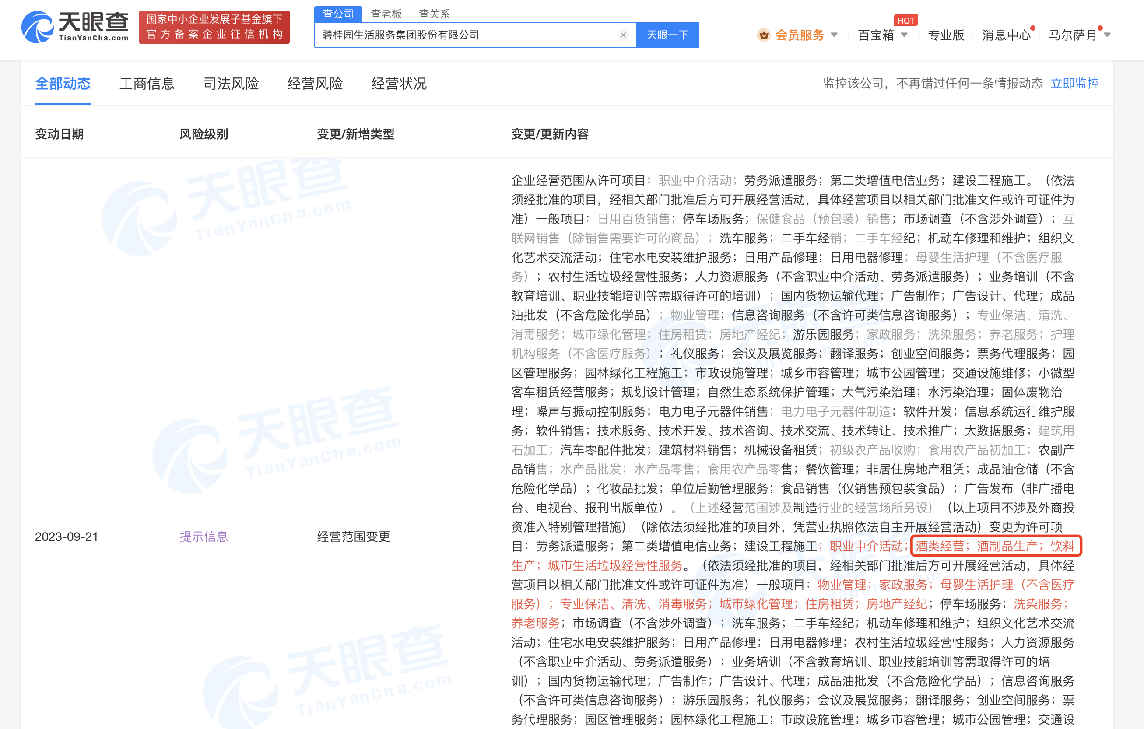Viewport: 1144px width, 729px height.
Task: Open 会员服务 menu
Action: pos(800,35)
